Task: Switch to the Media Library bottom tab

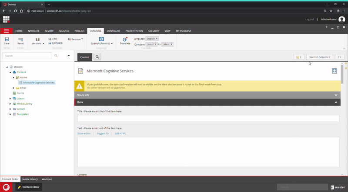Action: [30, 179]
